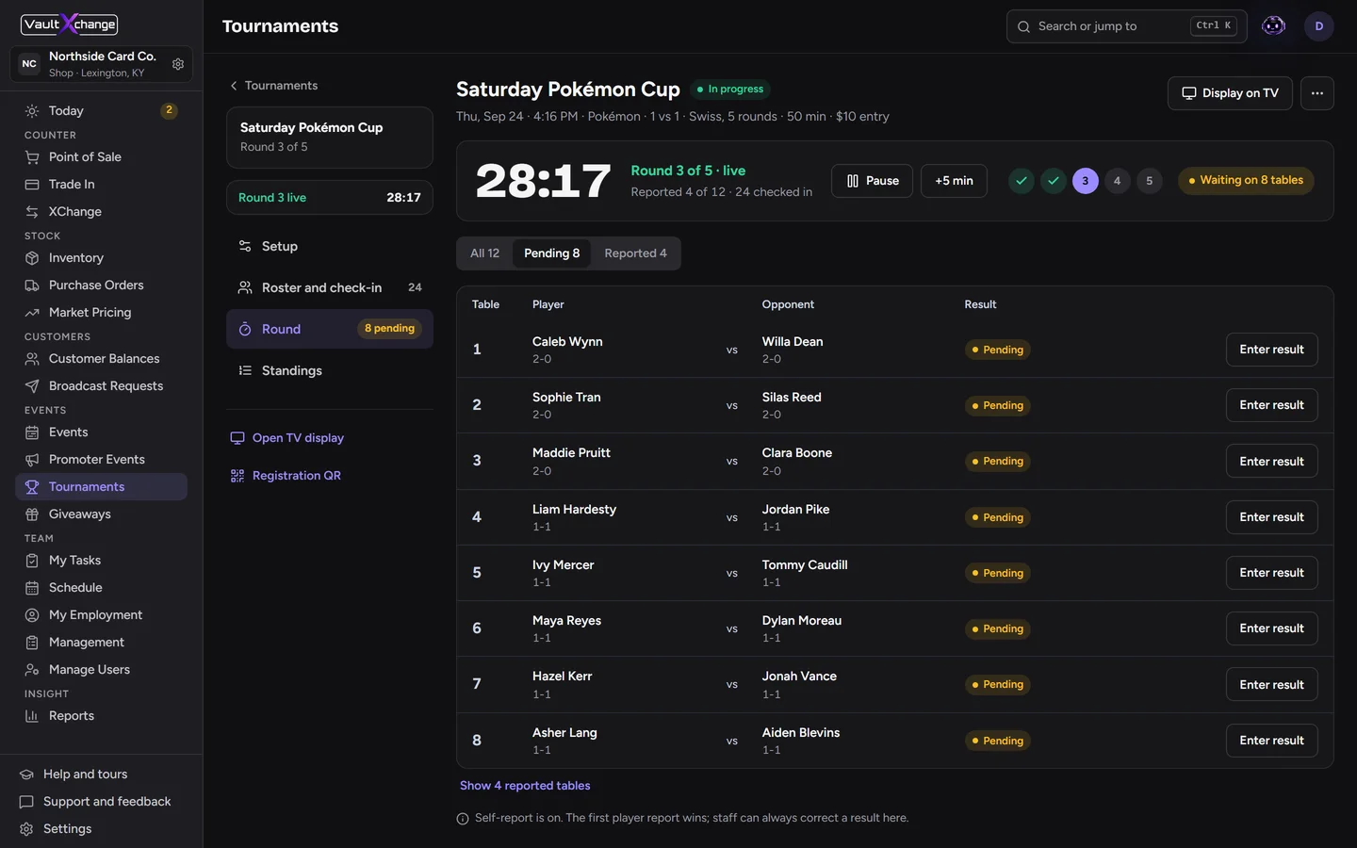Click the XChange arrows icon
Image resolution: width=1357 pixels, height=848 pixels.
pyautogui.click(x=32, y=211)
